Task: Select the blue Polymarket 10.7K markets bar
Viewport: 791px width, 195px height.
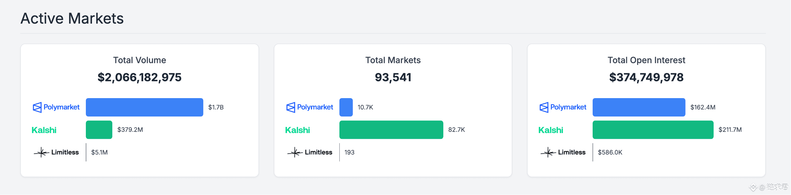Action: [x=346, y=107]
